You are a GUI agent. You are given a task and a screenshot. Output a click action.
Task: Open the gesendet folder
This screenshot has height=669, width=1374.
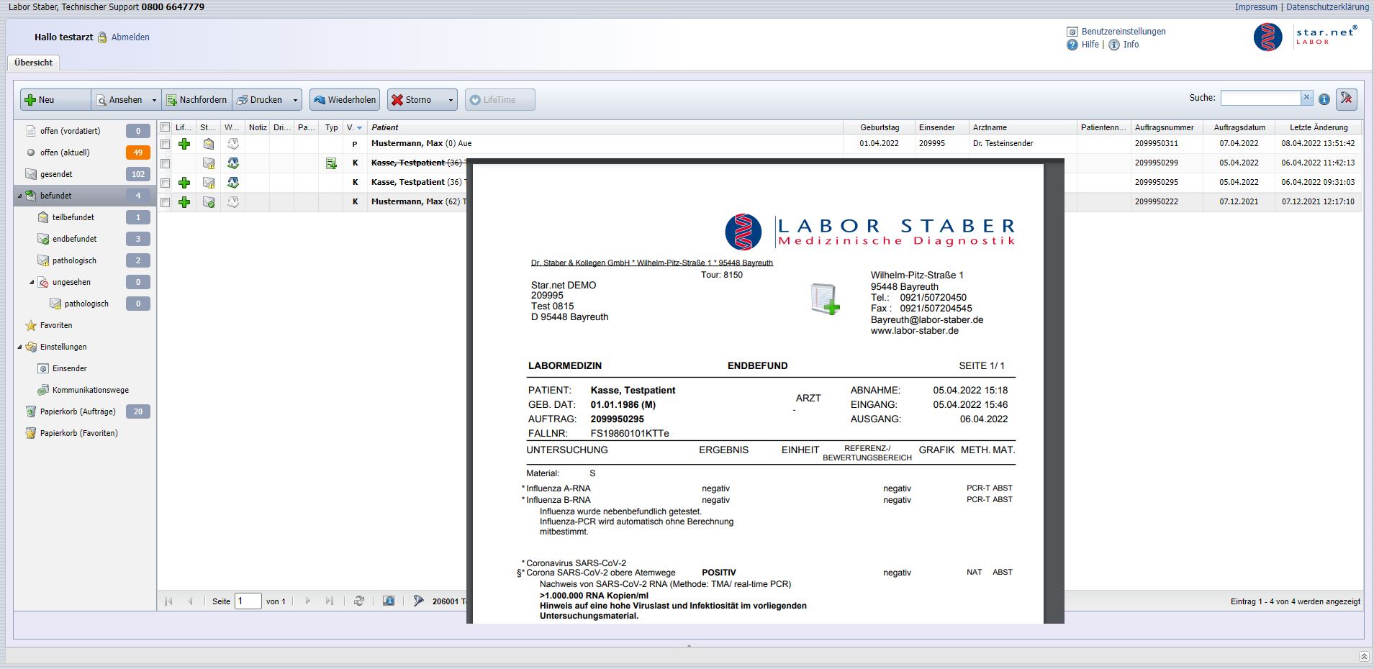[x=56, y=174]
